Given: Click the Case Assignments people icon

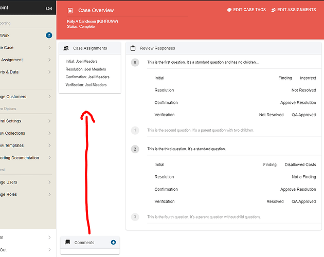Looking at the screenshot, I should [66, 48].
